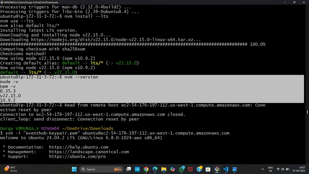The height and width of the screenshot is (174, 309).
Task: Open Microsoft Store from the taskbar
Action: point(208,169)
